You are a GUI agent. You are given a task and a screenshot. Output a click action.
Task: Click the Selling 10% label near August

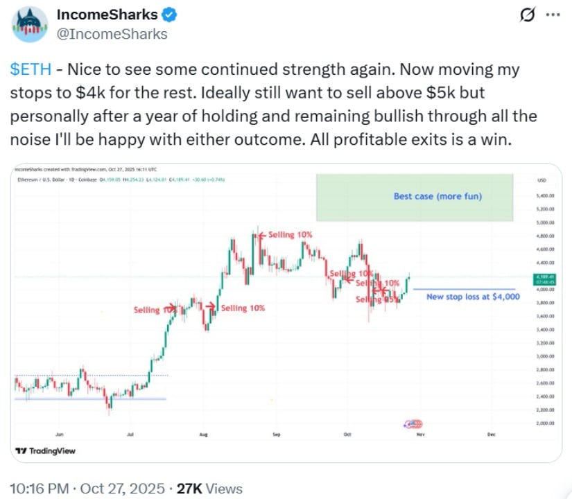click(243, 308)
